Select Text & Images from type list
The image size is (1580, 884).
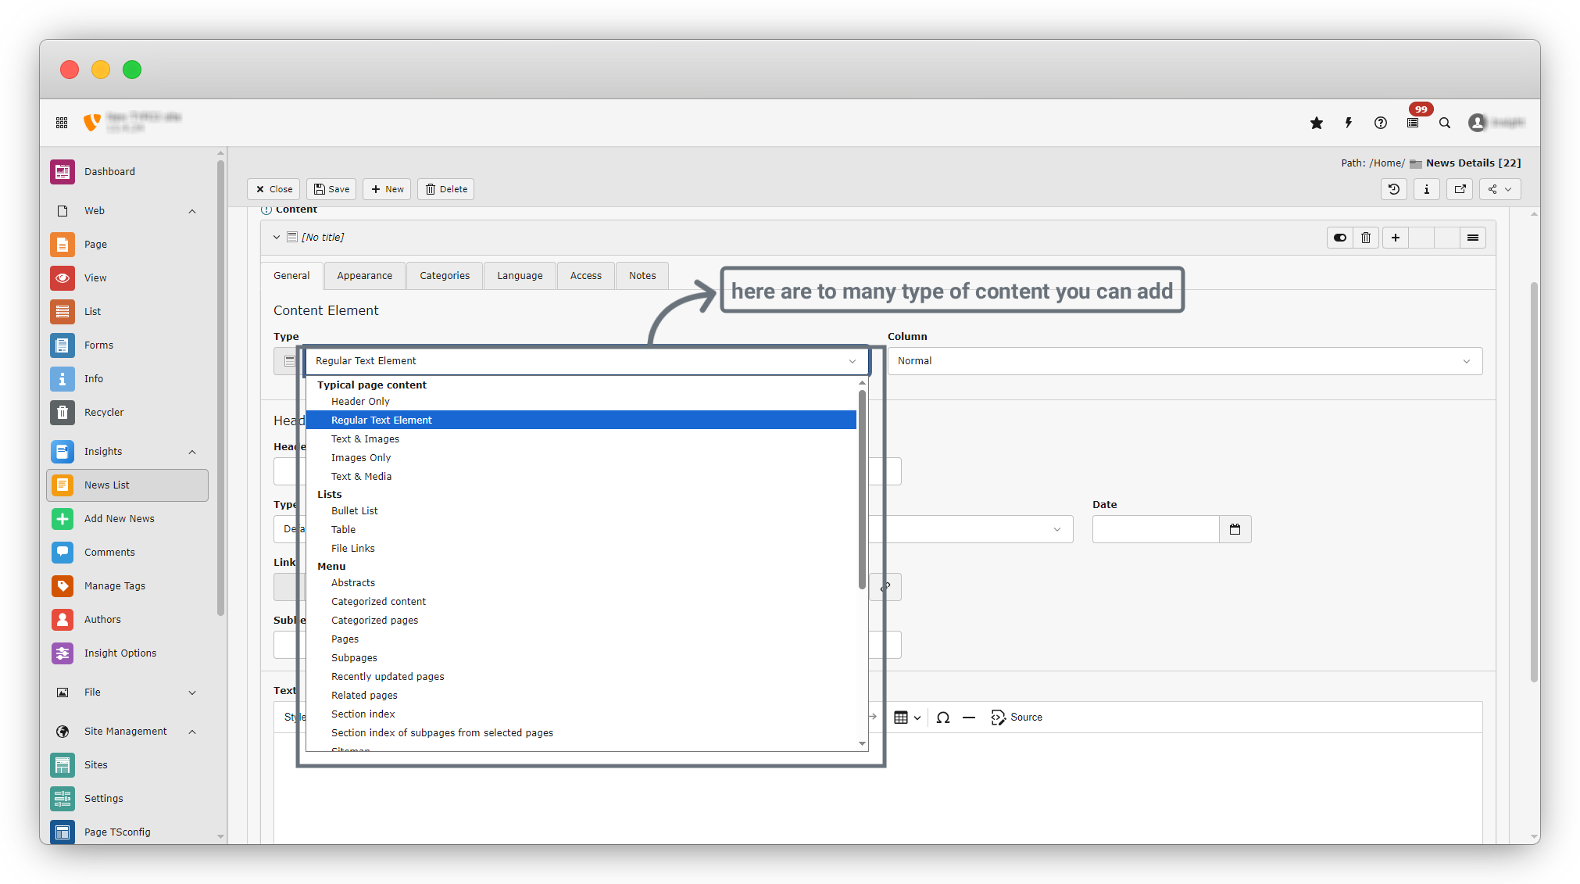pos(365,438)
